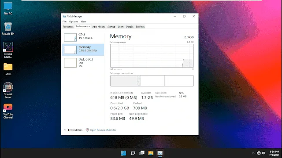Screen dimensions: 282x158
Task: Click the Memory heading text
Action: 121,36
